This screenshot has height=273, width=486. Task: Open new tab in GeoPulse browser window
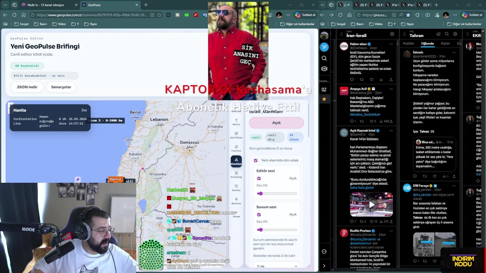click(x=146, y=5)
